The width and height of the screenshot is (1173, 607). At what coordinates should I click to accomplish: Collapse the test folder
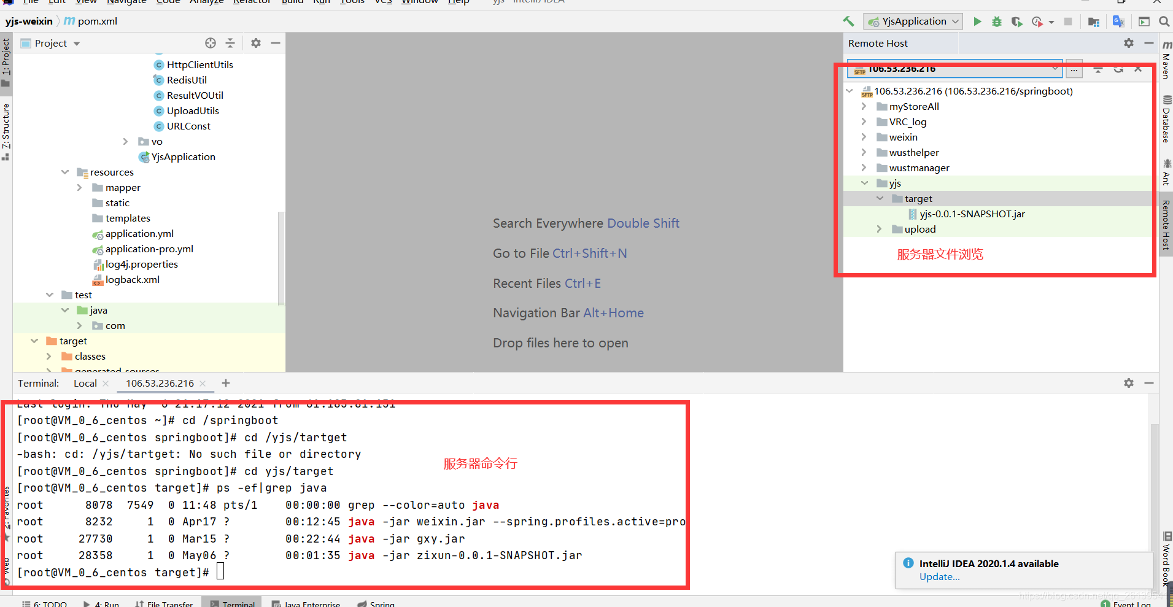click(x=49, y=295)
